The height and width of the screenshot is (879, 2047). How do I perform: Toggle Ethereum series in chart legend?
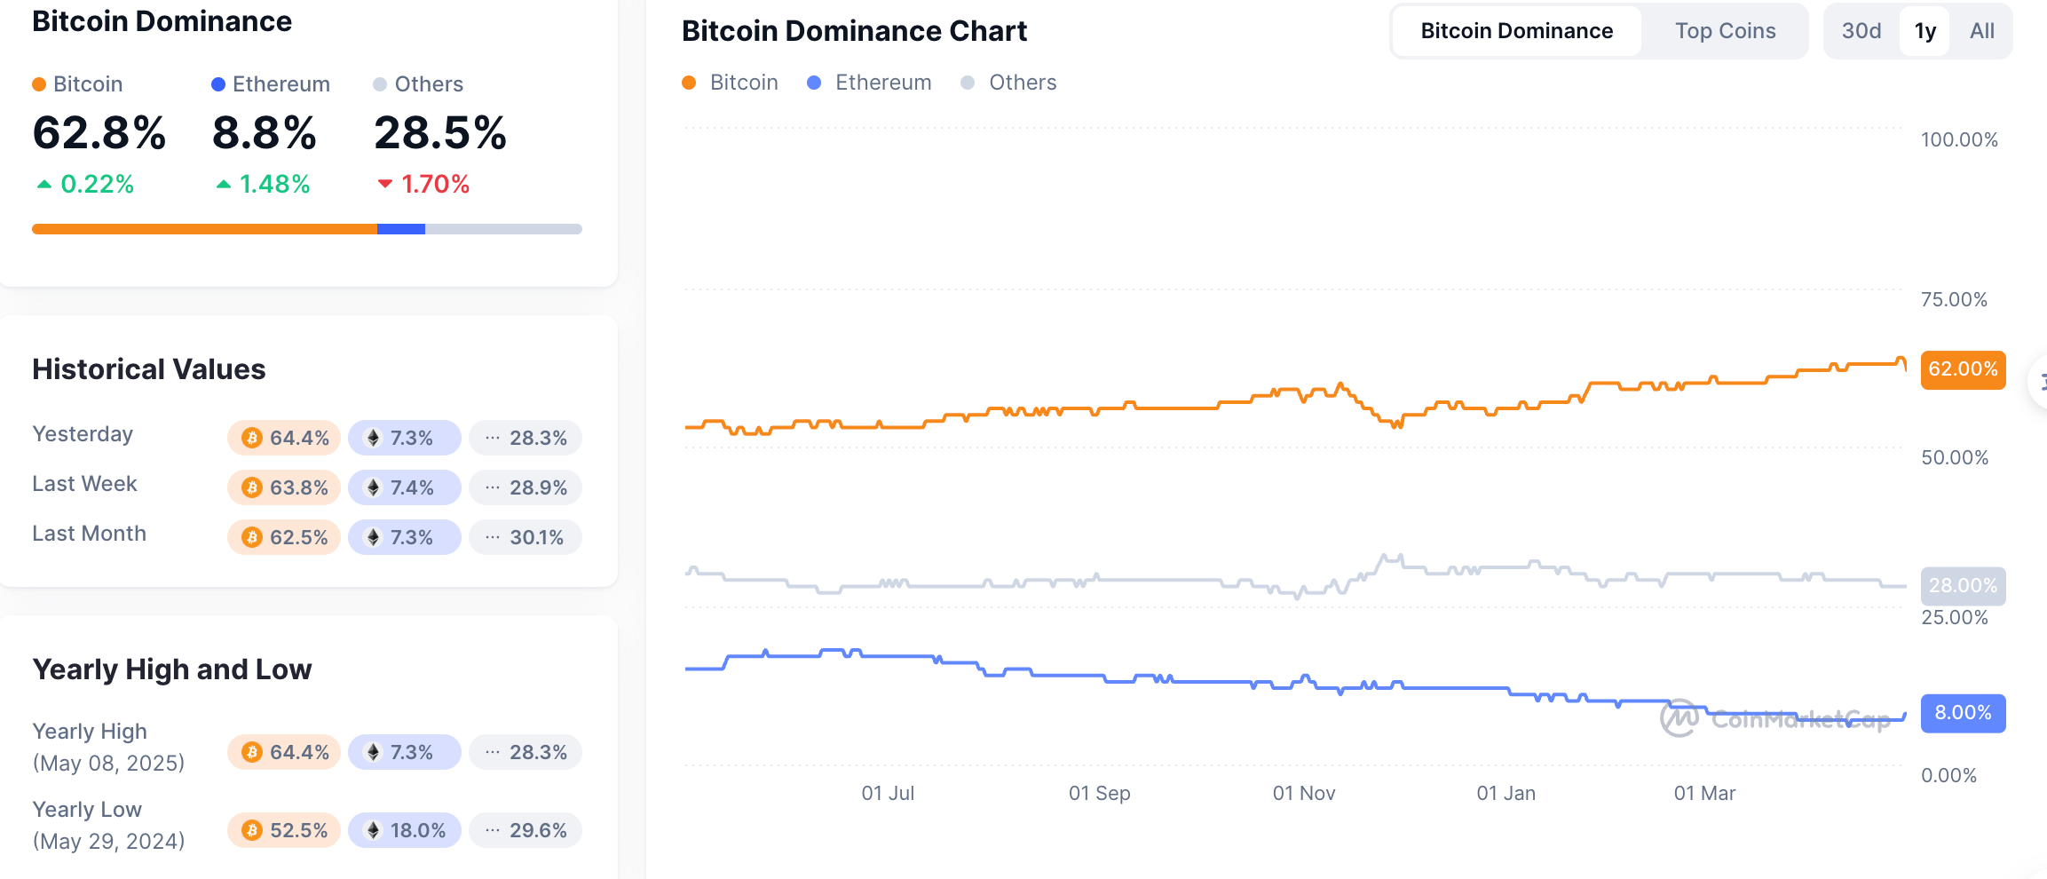click(870, 83)
